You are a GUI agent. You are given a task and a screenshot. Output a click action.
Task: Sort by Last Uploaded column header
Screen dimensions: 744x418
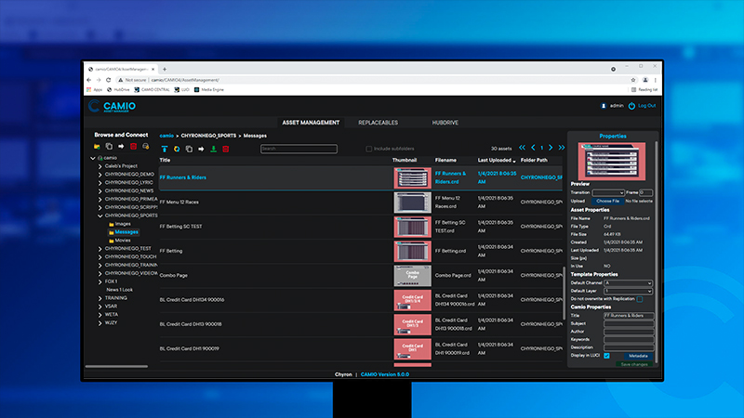[x=497, y=160]
